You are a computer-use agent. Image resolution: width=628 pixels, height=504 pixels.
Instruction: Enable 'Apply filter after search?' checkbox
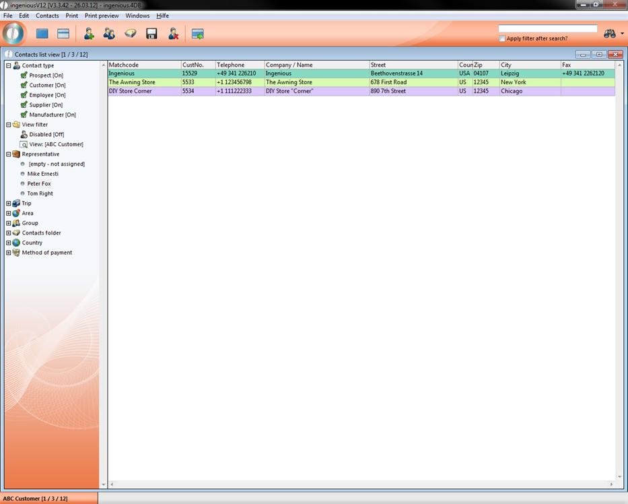[502, 38]
